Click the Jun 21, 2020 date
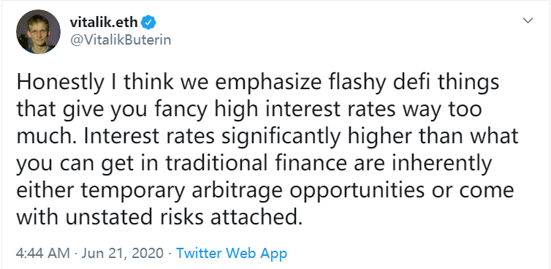Viewport: 551px width, 269px height. click(x=123, y=254)
